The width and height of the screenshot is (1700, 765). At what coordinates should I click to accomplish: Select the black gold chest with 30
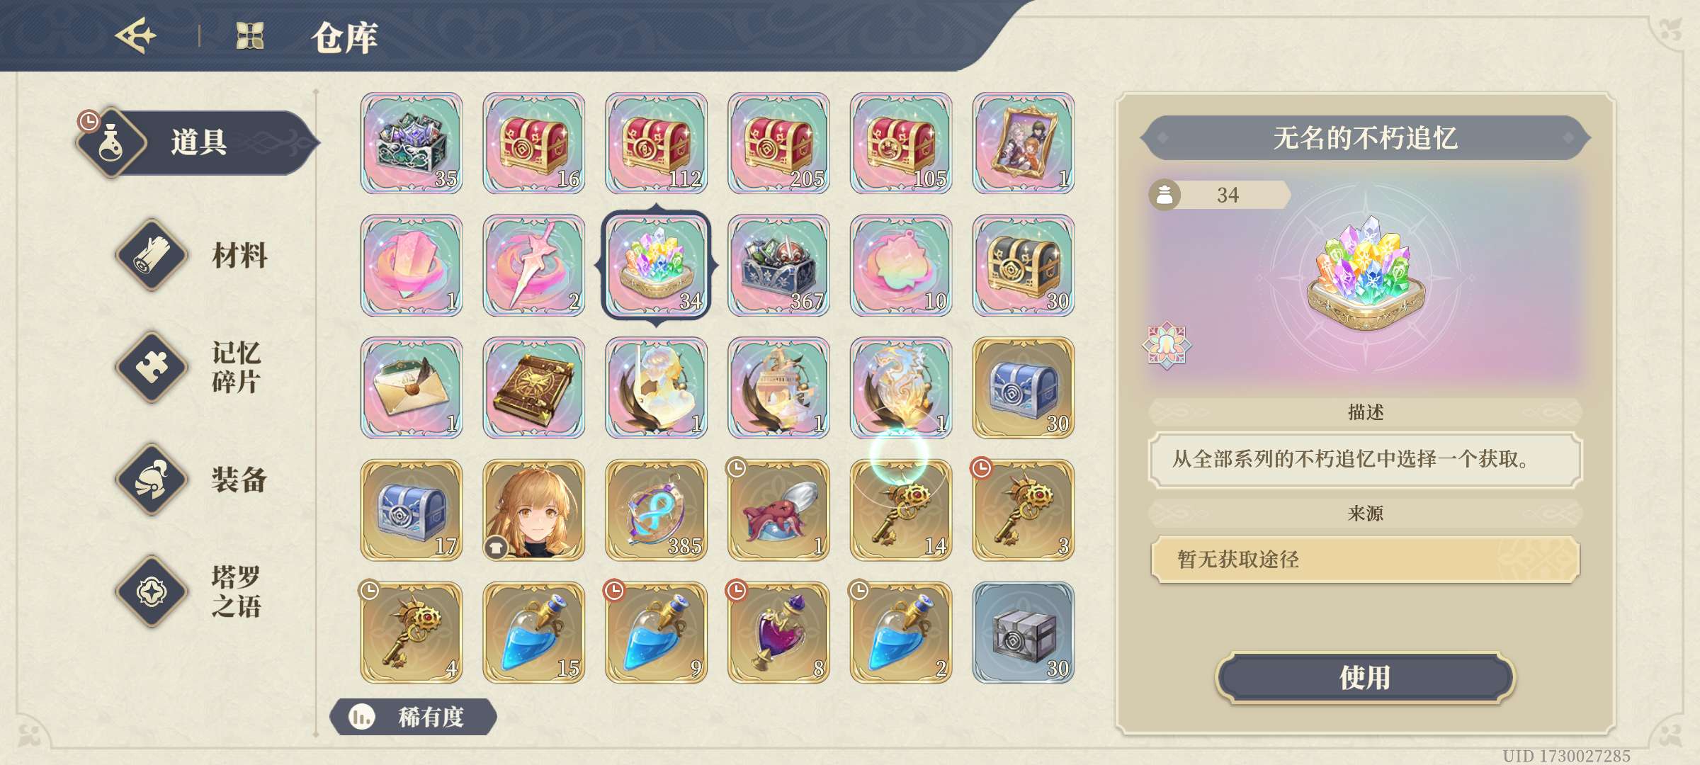(1023, 266)
